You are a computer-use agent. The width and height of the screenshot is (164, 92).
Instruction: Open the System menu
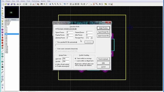point(43,1)
